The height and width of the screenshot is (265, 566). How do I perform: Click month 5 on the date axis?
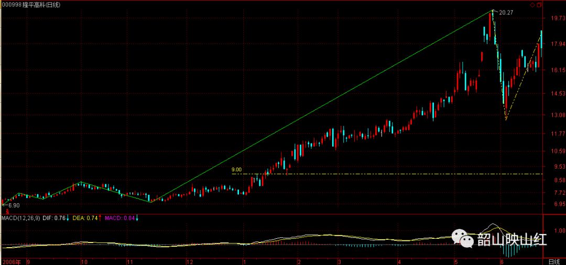pyautogui.click(x=456, y=261)
